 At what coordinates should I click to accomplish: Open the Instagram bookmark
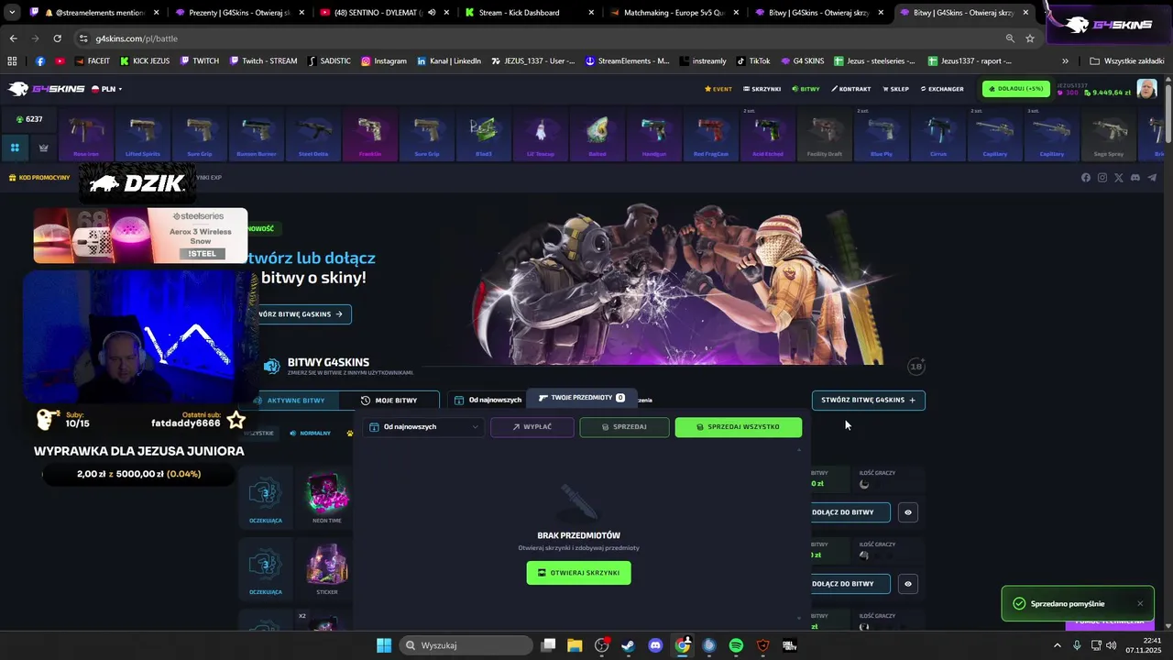tap(383, 60)
